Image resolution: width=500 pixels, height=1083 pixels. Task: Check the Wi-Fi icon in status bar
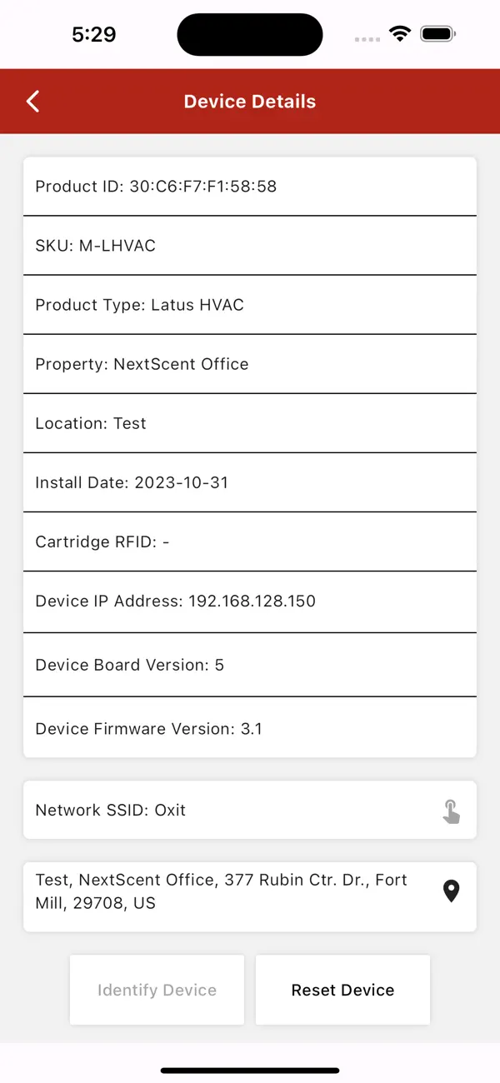[401, 34]
